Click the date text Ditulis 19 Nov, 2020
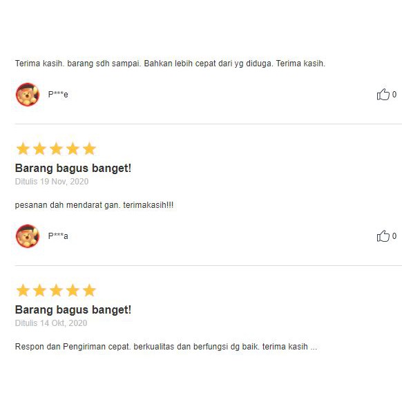The height and width of the screenshot is (402, 402). pos(52,182)
